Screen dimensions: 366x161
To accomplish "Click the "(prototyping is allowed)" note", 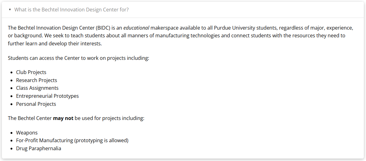I will tap(101, 140).
